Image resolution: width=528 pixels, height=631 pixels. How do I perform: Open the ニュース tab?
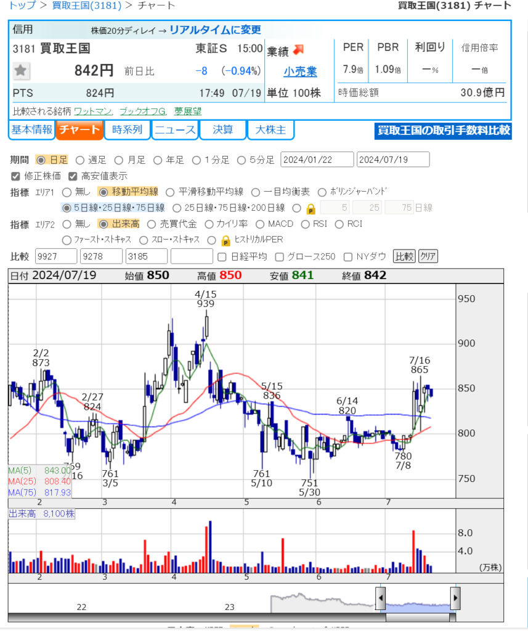click(175, 130)
